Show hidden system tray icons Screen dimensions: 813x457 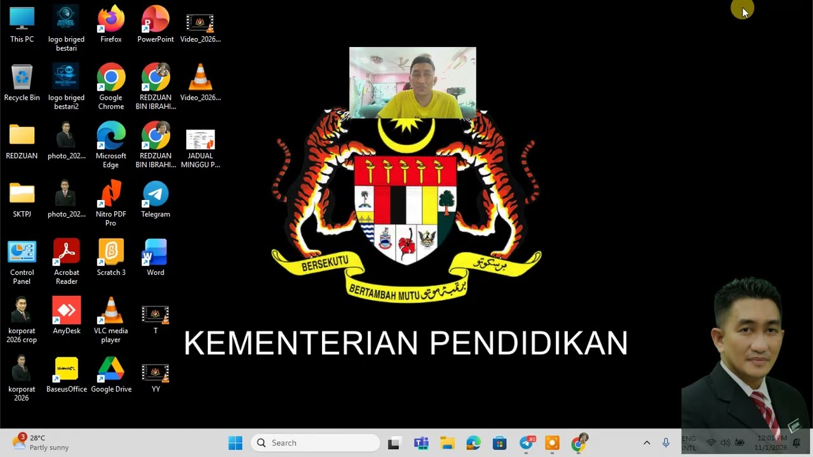(x=647, y=443)
